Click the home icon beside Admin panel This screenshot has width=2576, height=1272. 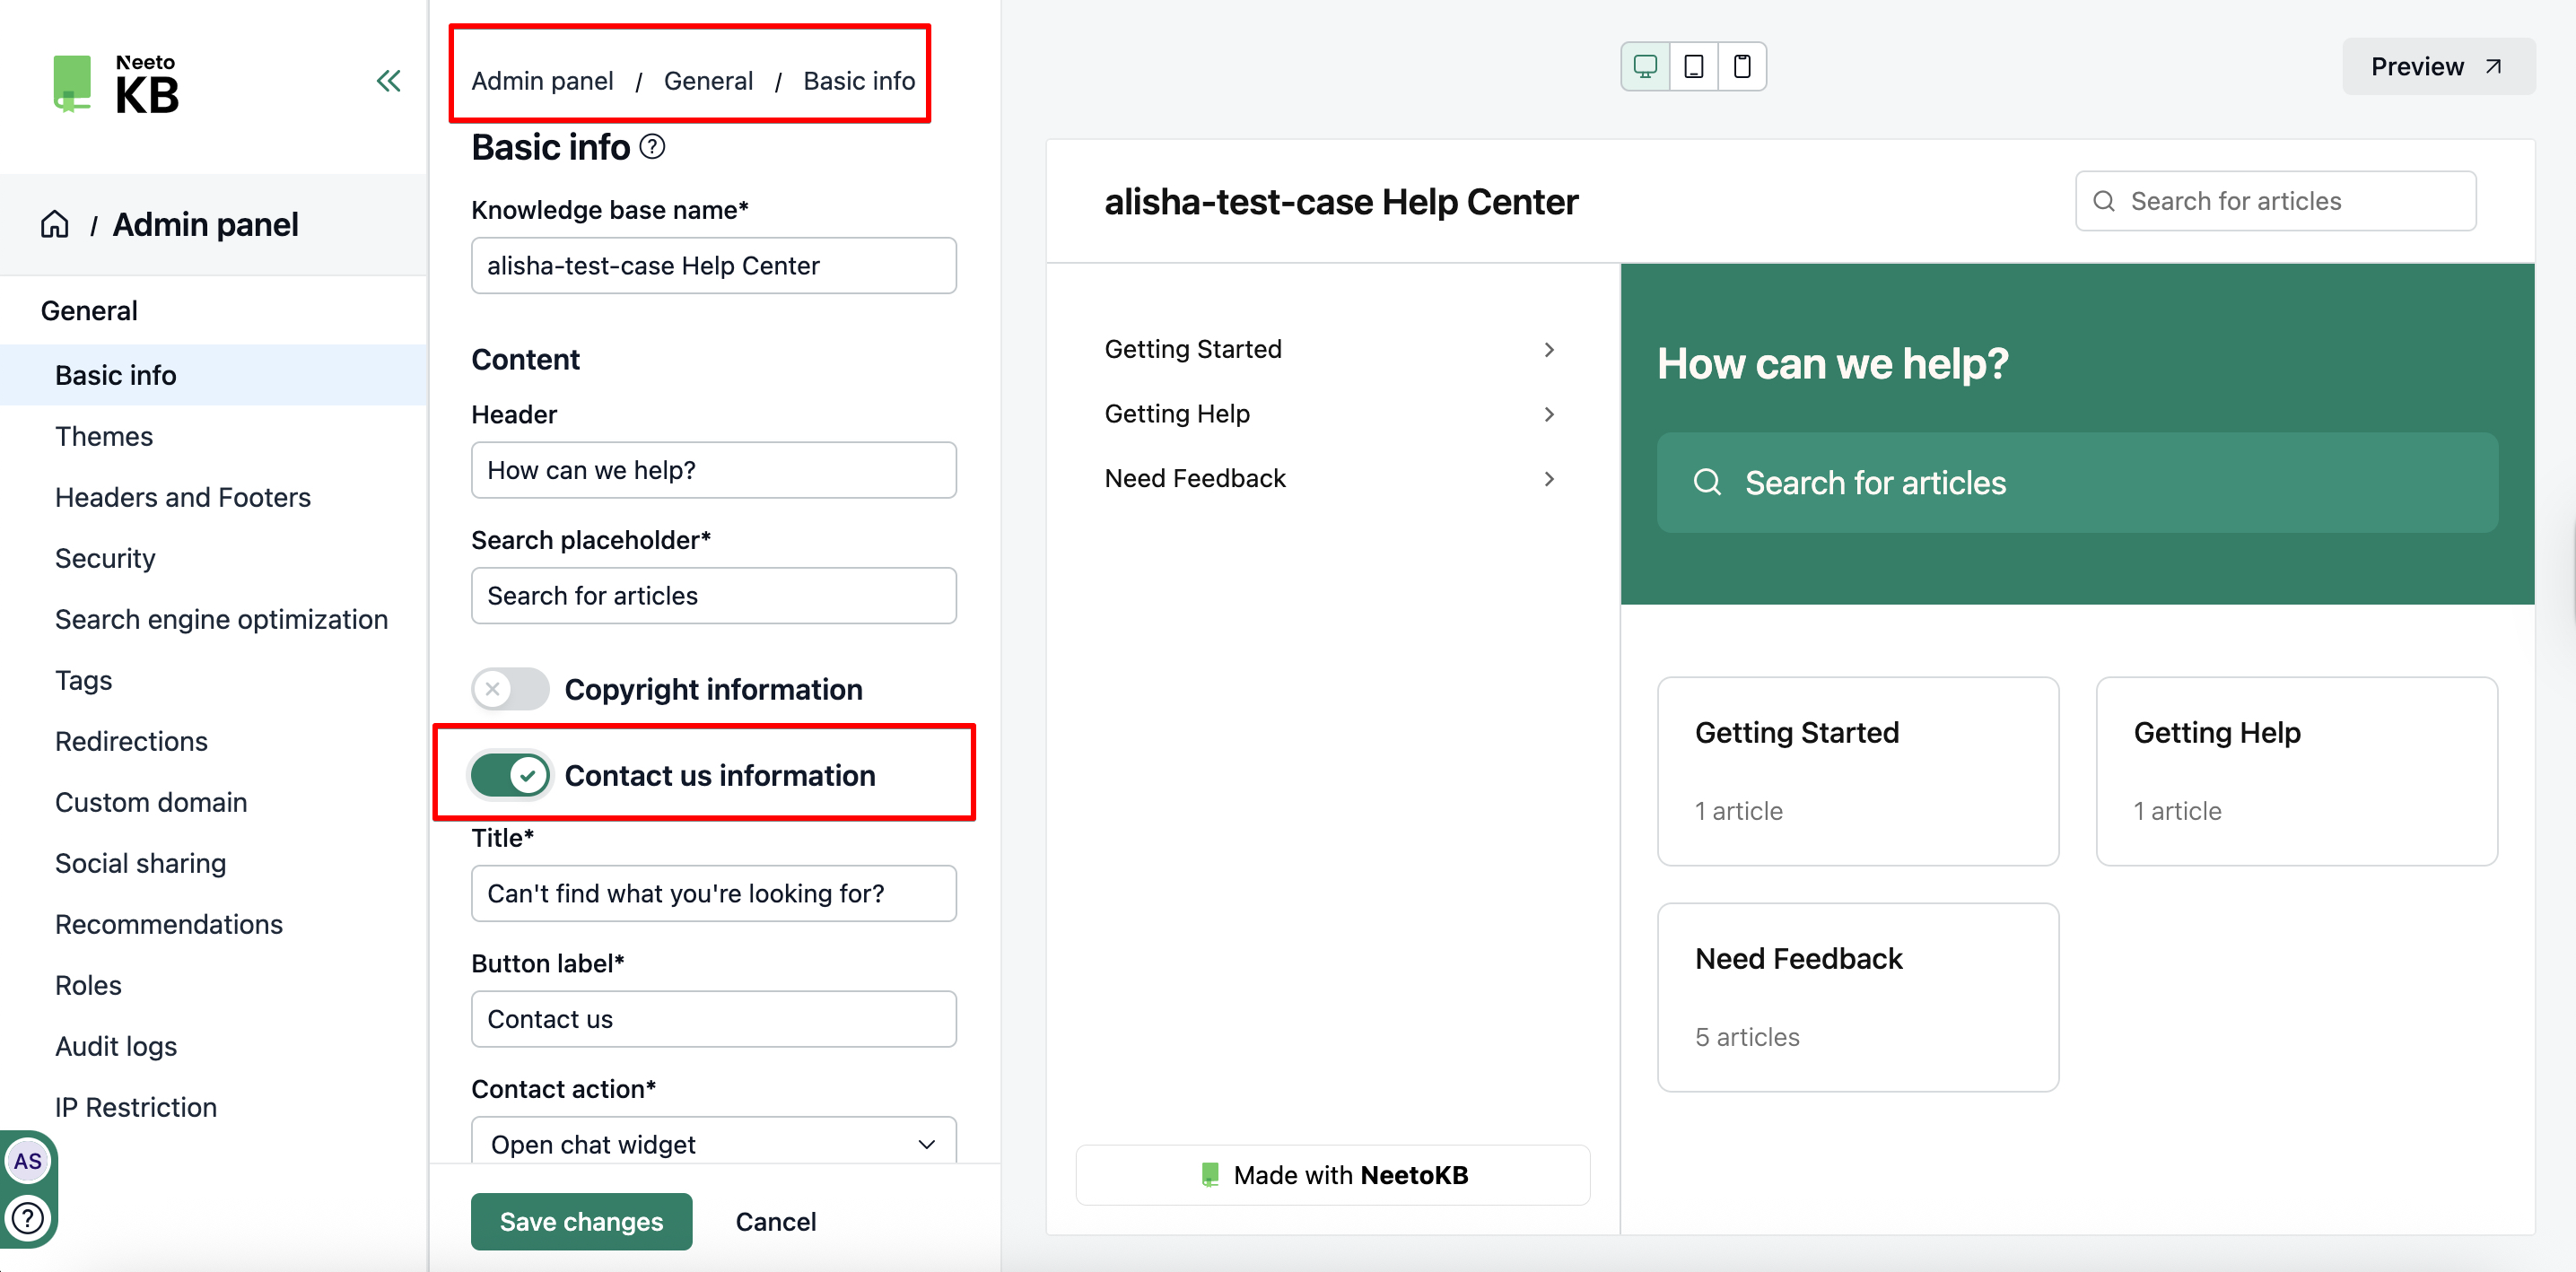55,224
